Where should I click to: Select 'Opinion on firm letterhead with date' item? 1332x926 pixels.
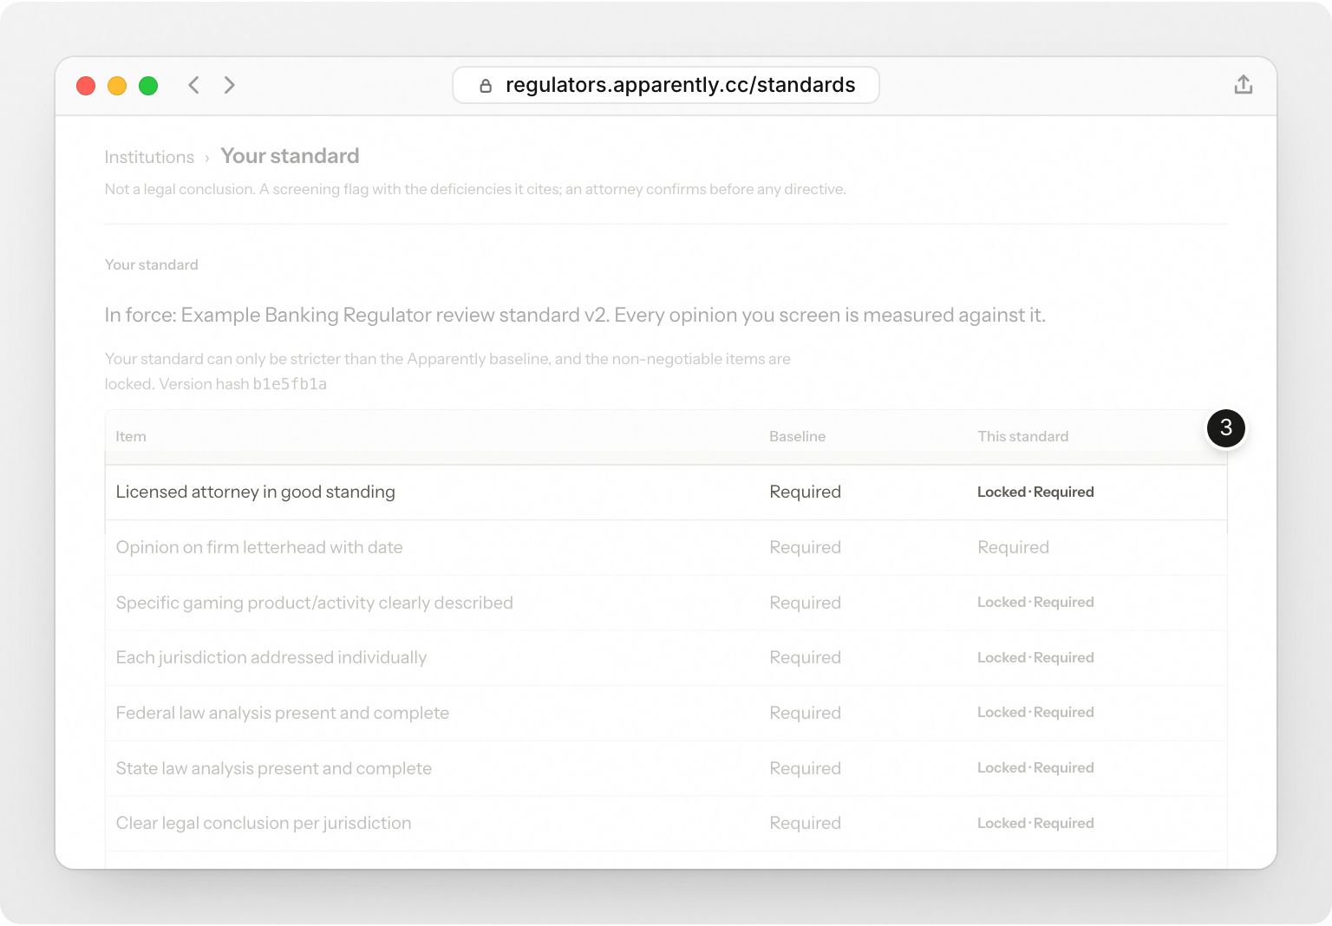click(259, 547)
